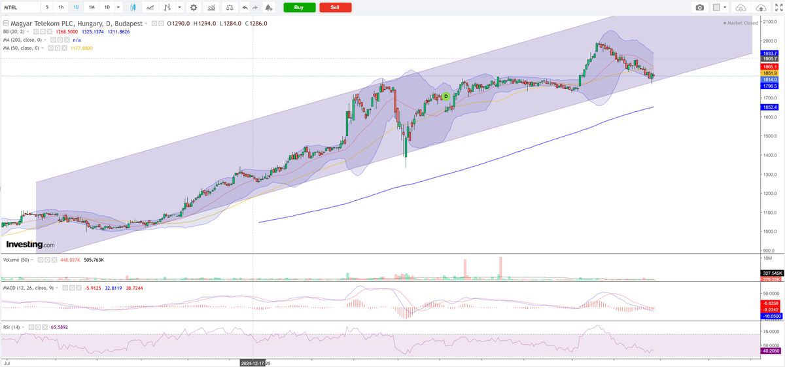Click the MACD value -5.9125
Screen dimensions: 785x367
tap(93, 288)
